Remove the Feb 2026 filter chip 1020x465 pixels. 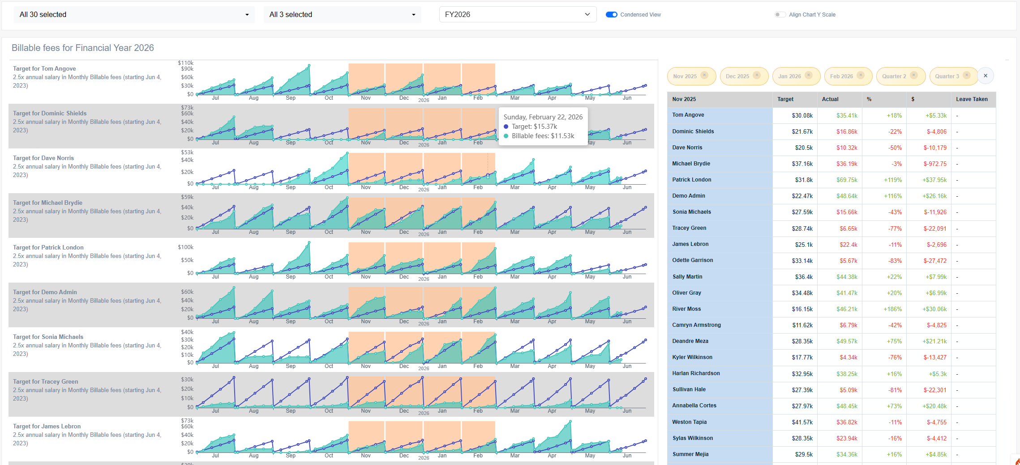coord(861,75)
